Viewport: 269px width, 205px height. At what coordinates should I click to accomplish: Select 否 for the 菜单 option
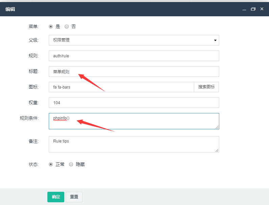(x=67, y=26)
